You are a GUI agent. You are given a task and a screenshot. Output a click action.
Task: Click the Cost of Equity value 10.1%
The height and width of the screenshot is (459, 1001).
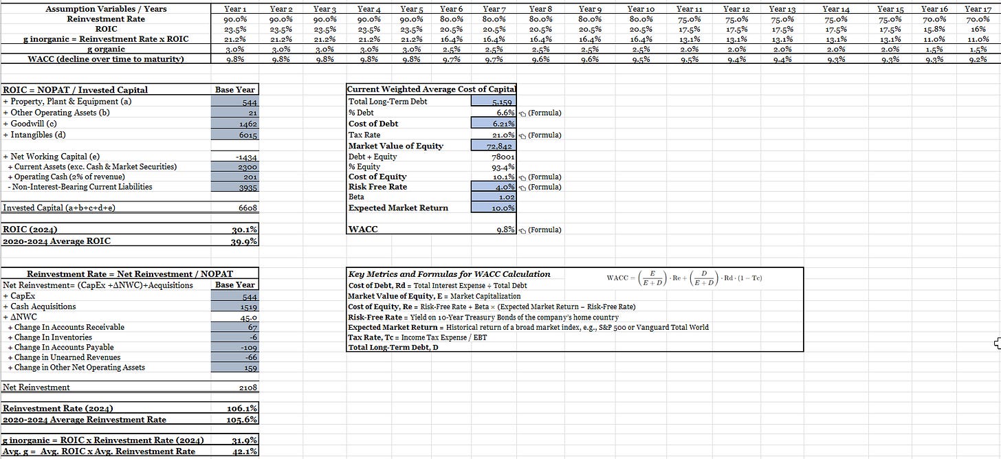494,177
